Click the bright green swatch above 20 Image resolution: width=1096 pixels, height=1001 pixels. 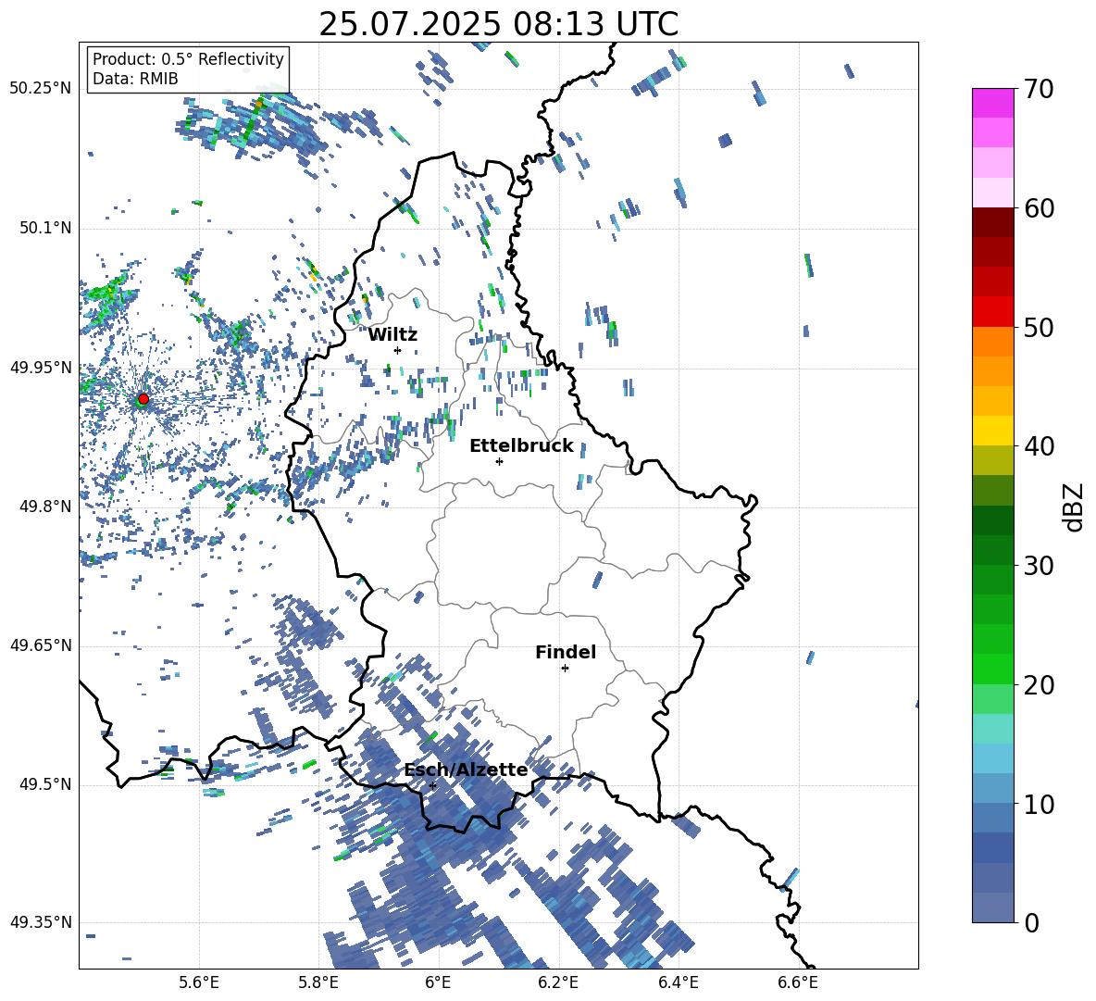click(992, 669)
